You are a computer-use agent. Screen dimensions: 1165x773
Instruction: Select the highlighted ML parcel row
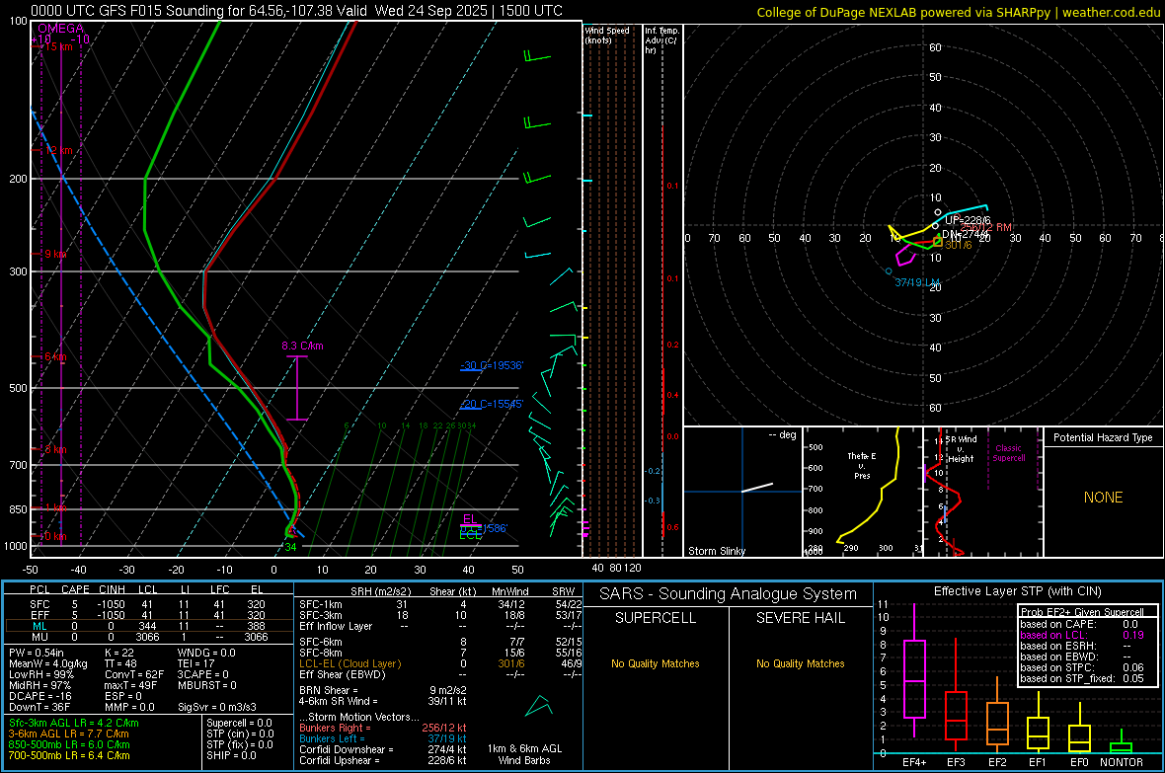148,626
